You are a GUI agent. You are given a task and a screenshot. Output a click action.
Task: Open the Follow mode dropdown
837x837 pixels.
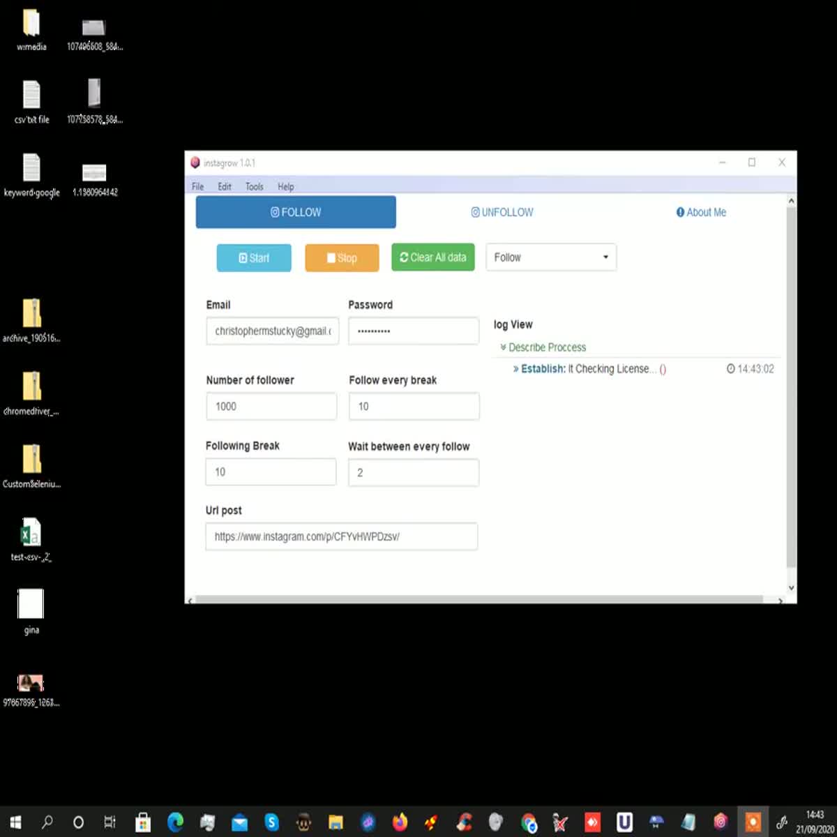[x=551, y=257]
